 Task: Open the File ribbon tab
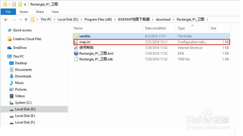tap(8, 12)
